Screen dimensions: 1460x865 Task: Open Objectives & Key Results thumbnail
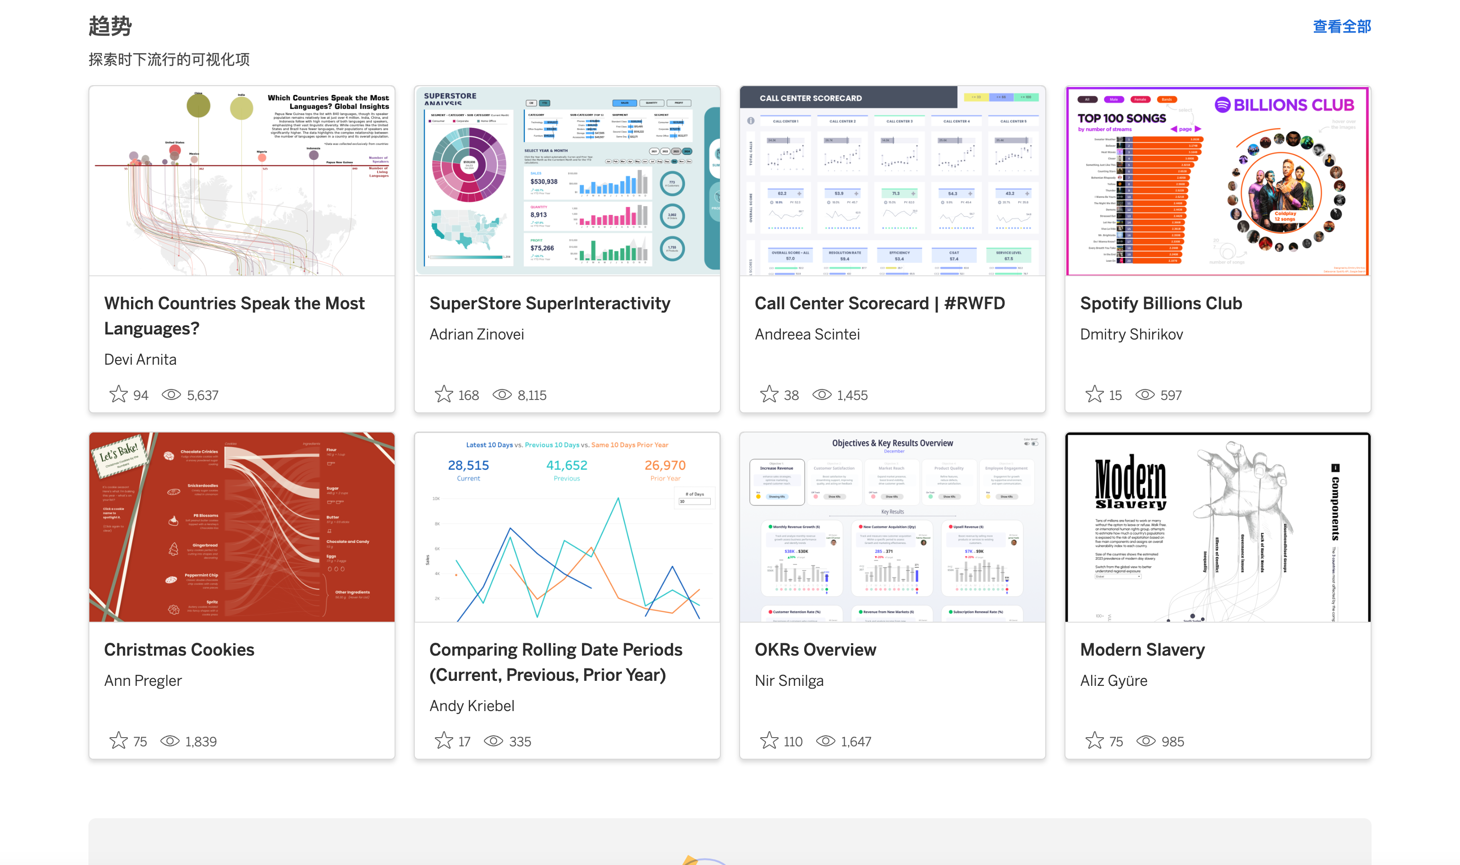click(892, 527)
